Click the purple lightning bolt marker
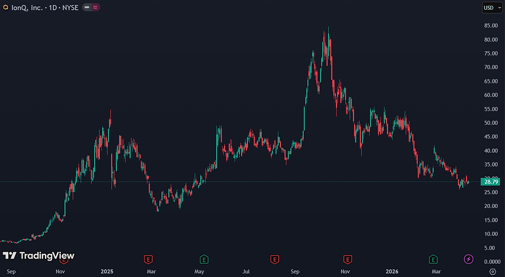 (x=468, y=259)
